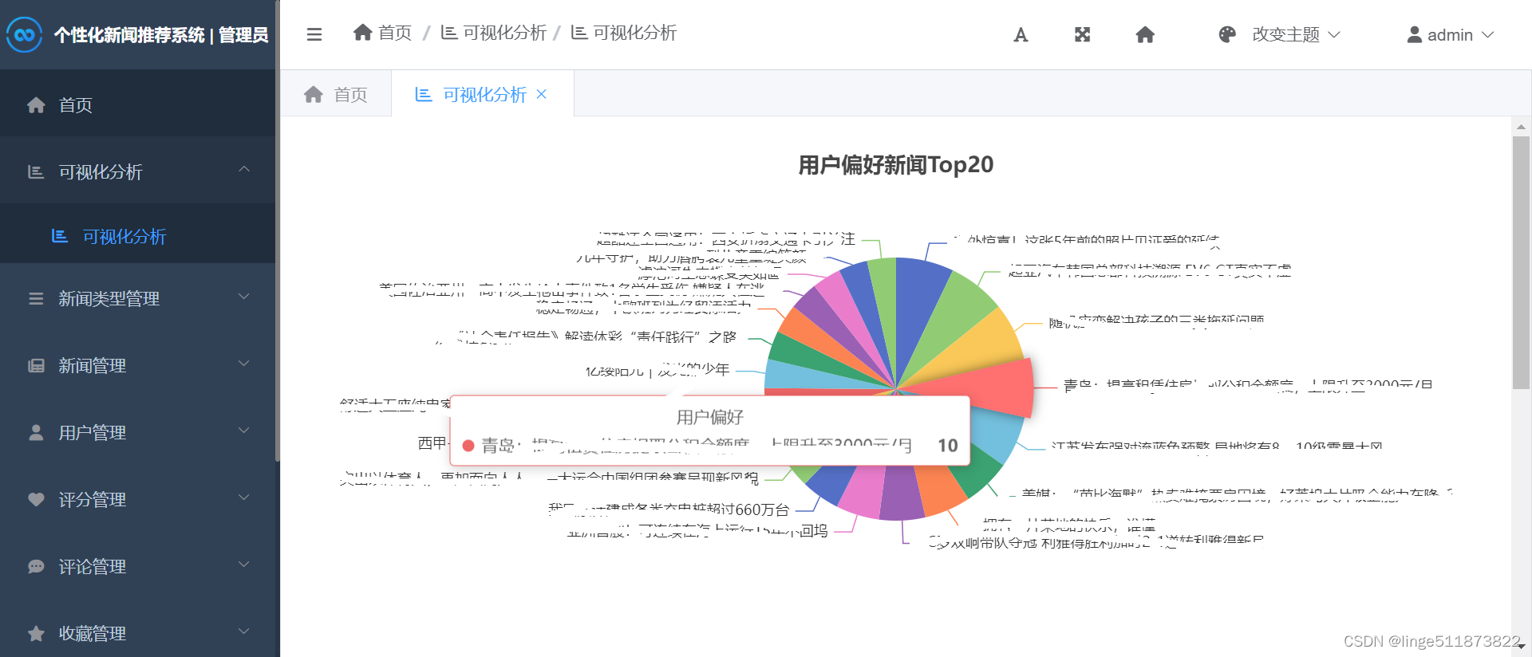Select the 可视化分析 tab label
The image size is (1532, 657).
click(x=485, y=94)
